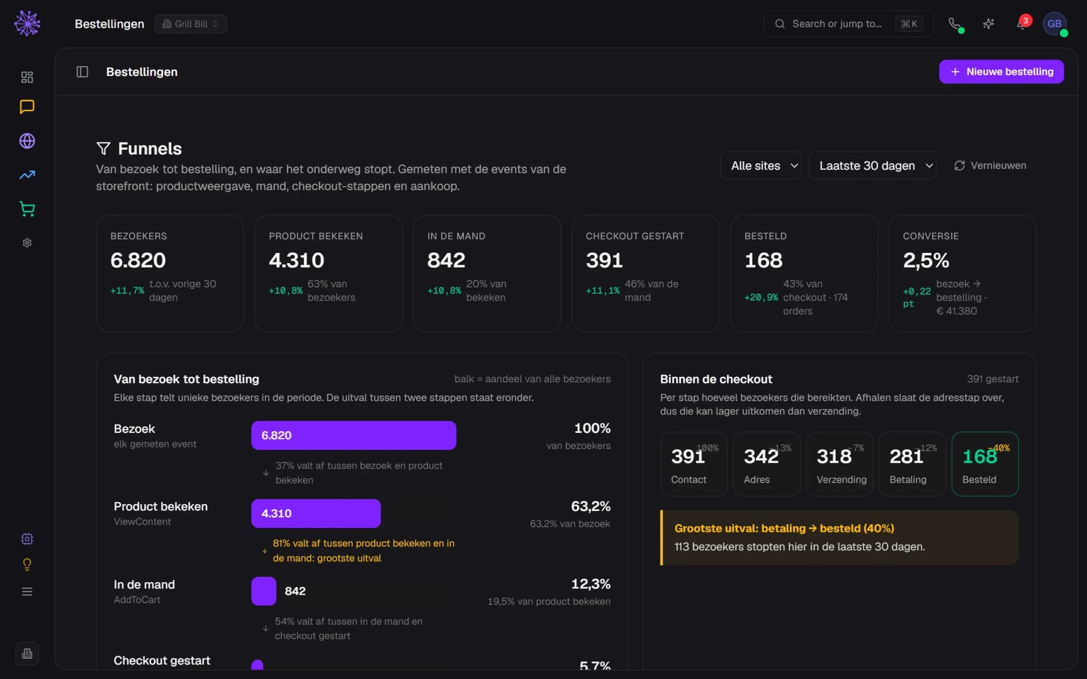Open the trending analytics sidebar icon
Image resolution: width=1087 pixels, height=679 pixels.
pos(27,175)
